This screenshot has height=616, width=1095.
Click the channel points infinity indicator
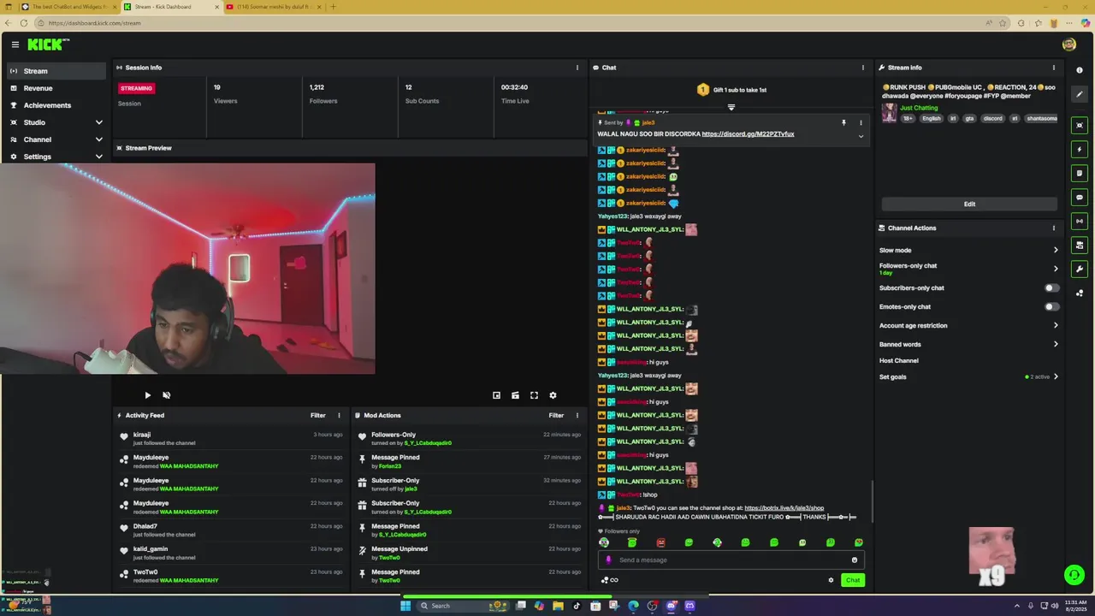click(x=609, y=580)
